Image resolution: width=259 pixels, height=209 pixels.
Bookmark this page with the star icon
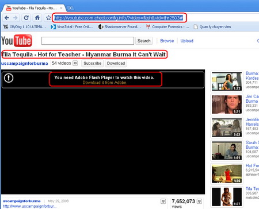tap(48, 18)
